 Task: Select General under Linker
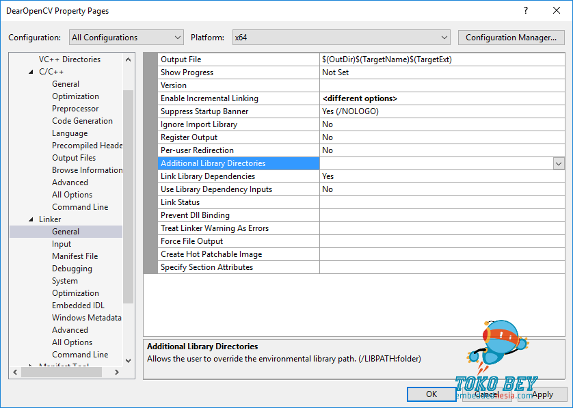(66, 232)
